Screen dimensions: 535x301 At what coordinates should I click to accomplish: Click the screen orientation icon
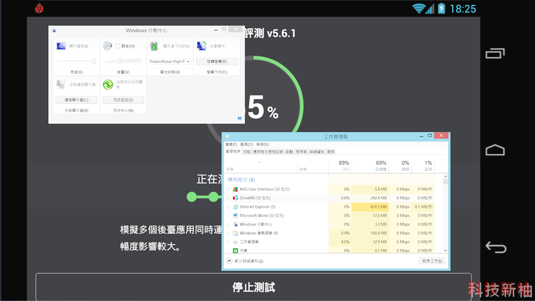201,45
